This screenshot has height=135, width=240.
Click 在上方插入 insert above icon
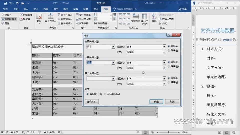(50, 18)
